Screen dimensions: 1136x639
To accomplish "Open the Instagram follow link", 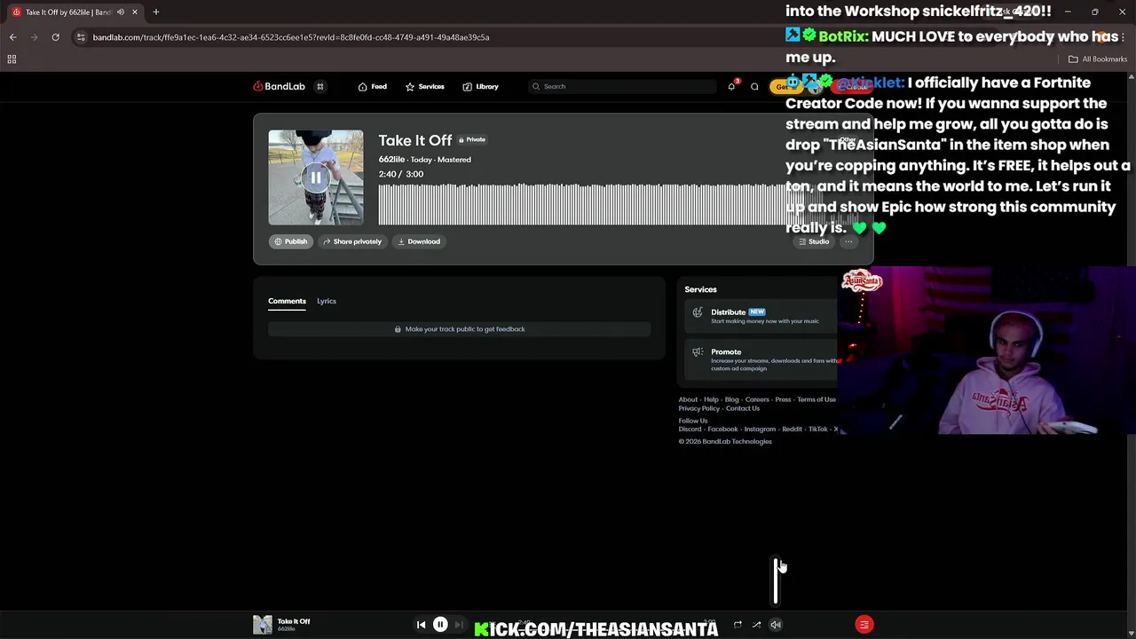I will [x=760, y=429].
